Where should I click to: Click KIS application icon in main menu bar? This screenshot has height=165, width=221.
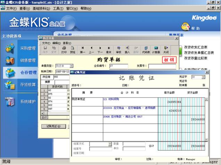tap(2, 8)
